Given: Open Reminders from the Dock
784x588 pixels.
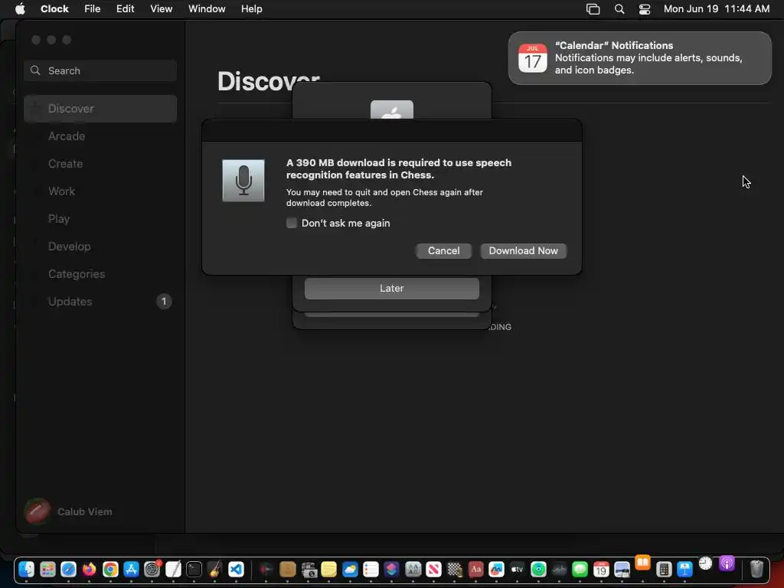Looking at the screenshot, I should 371,569.
